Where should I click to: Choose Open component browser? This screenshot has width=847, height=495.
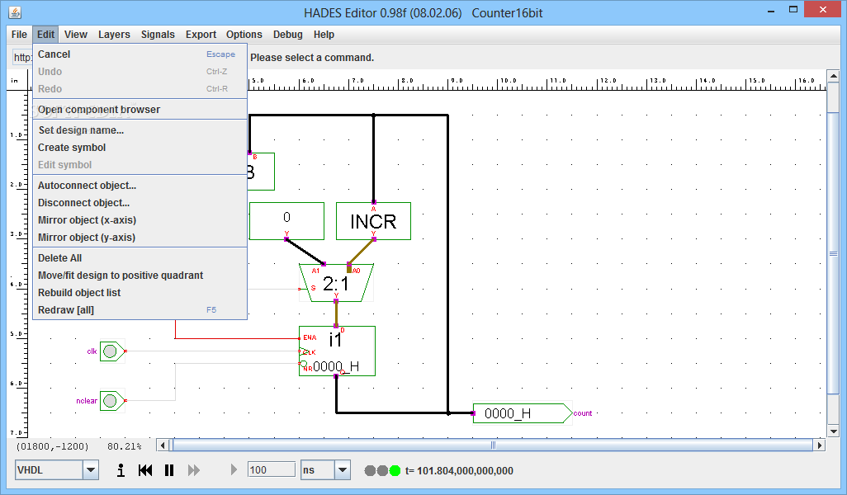(x=140, y=110)
